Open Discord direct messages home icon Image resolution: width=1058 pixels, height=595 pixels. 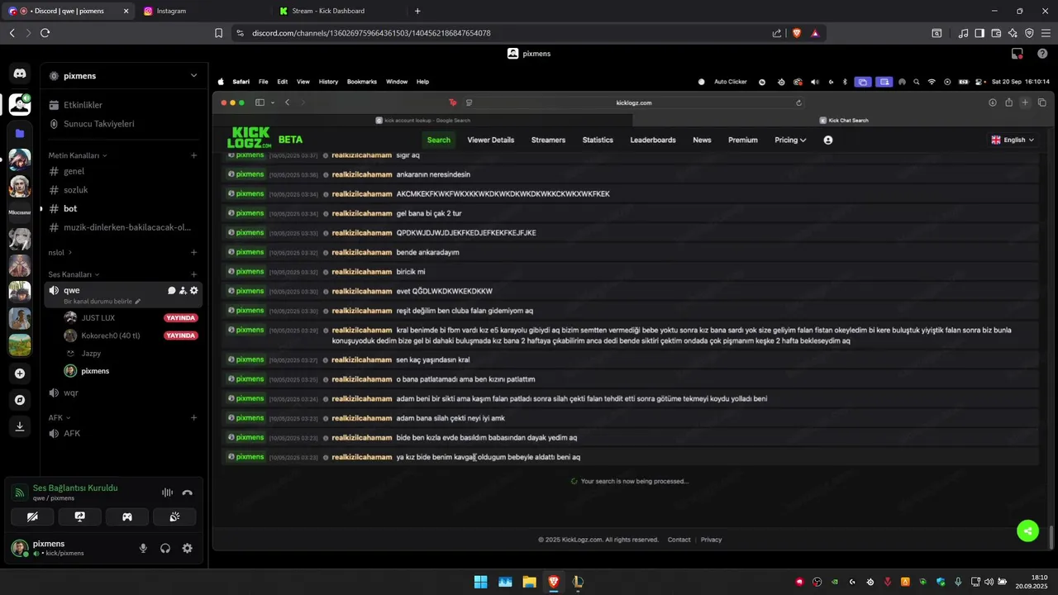[20, 74]
